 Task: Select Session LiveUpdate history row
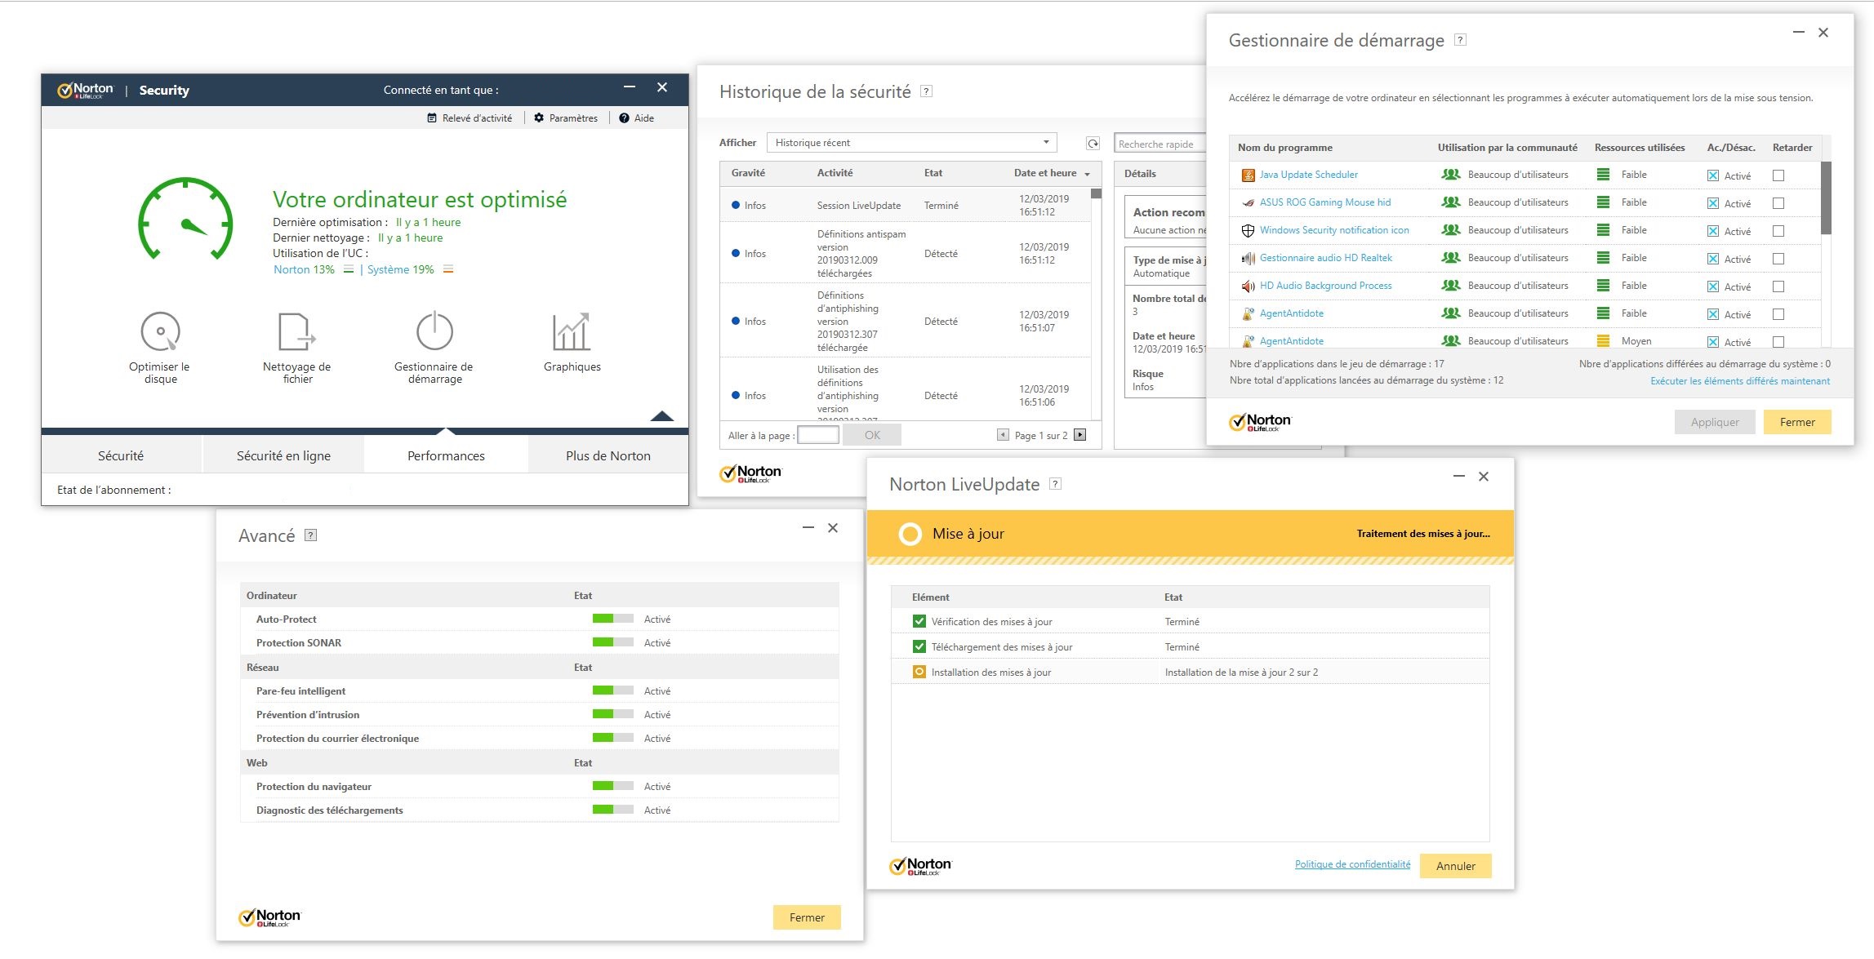[905, 205]
